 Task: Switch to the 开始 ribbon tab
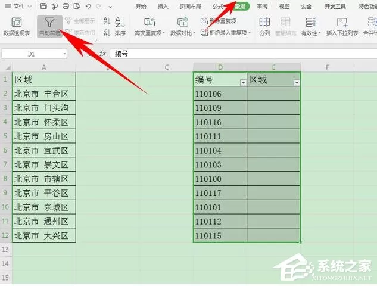(x=141, y=7)
